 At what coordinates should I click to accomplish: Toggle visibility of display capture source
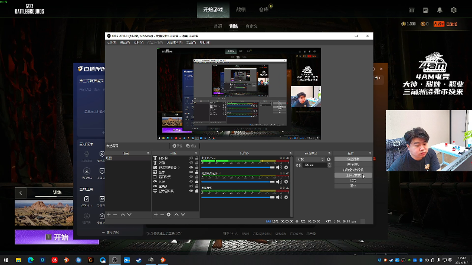click(191, 191)
